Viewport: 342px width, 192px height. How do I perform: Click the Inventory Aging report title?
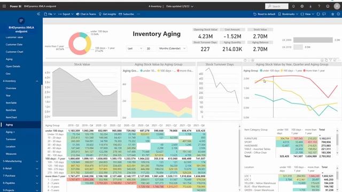coord(157,34)
